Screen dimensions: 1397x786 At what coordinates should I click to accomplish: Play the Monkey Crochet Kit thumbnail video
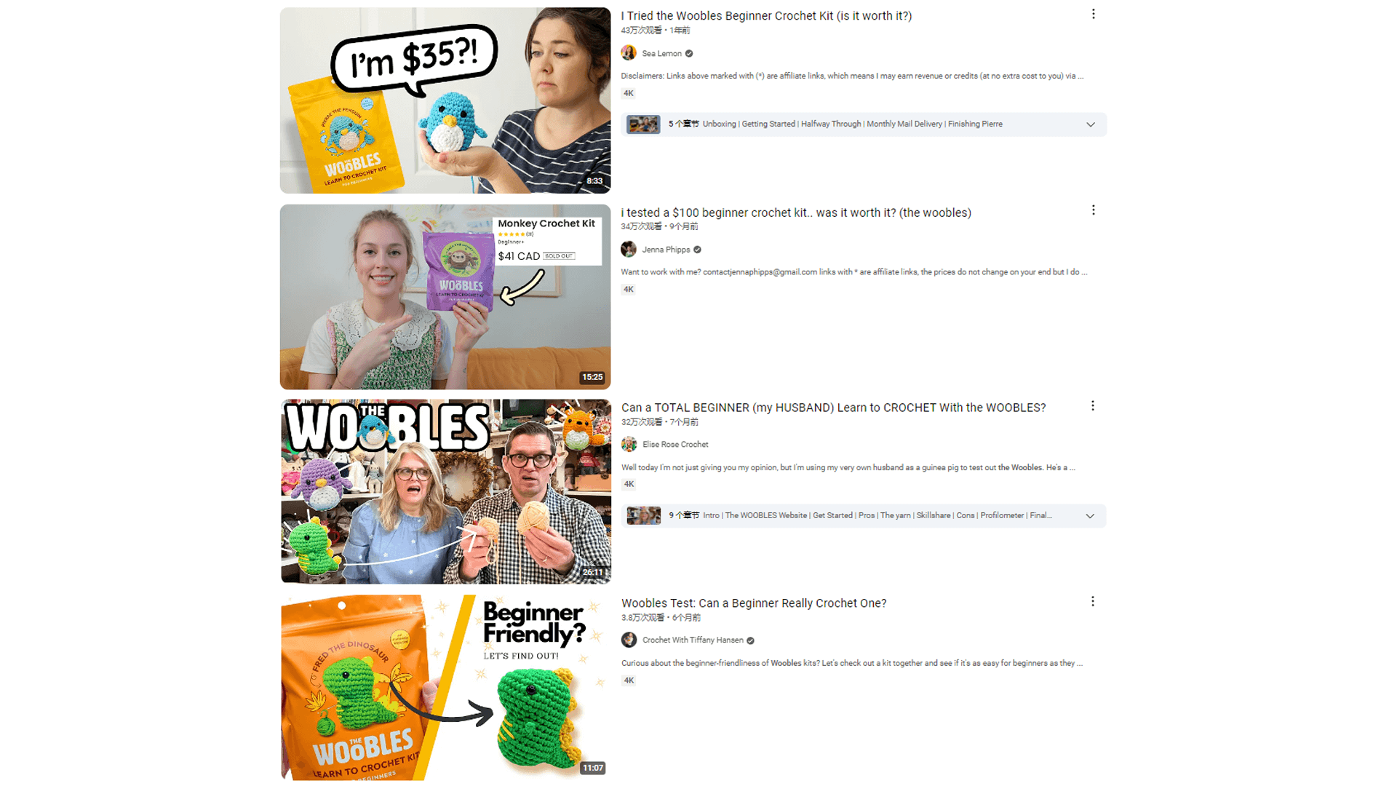tap(445, 297)
